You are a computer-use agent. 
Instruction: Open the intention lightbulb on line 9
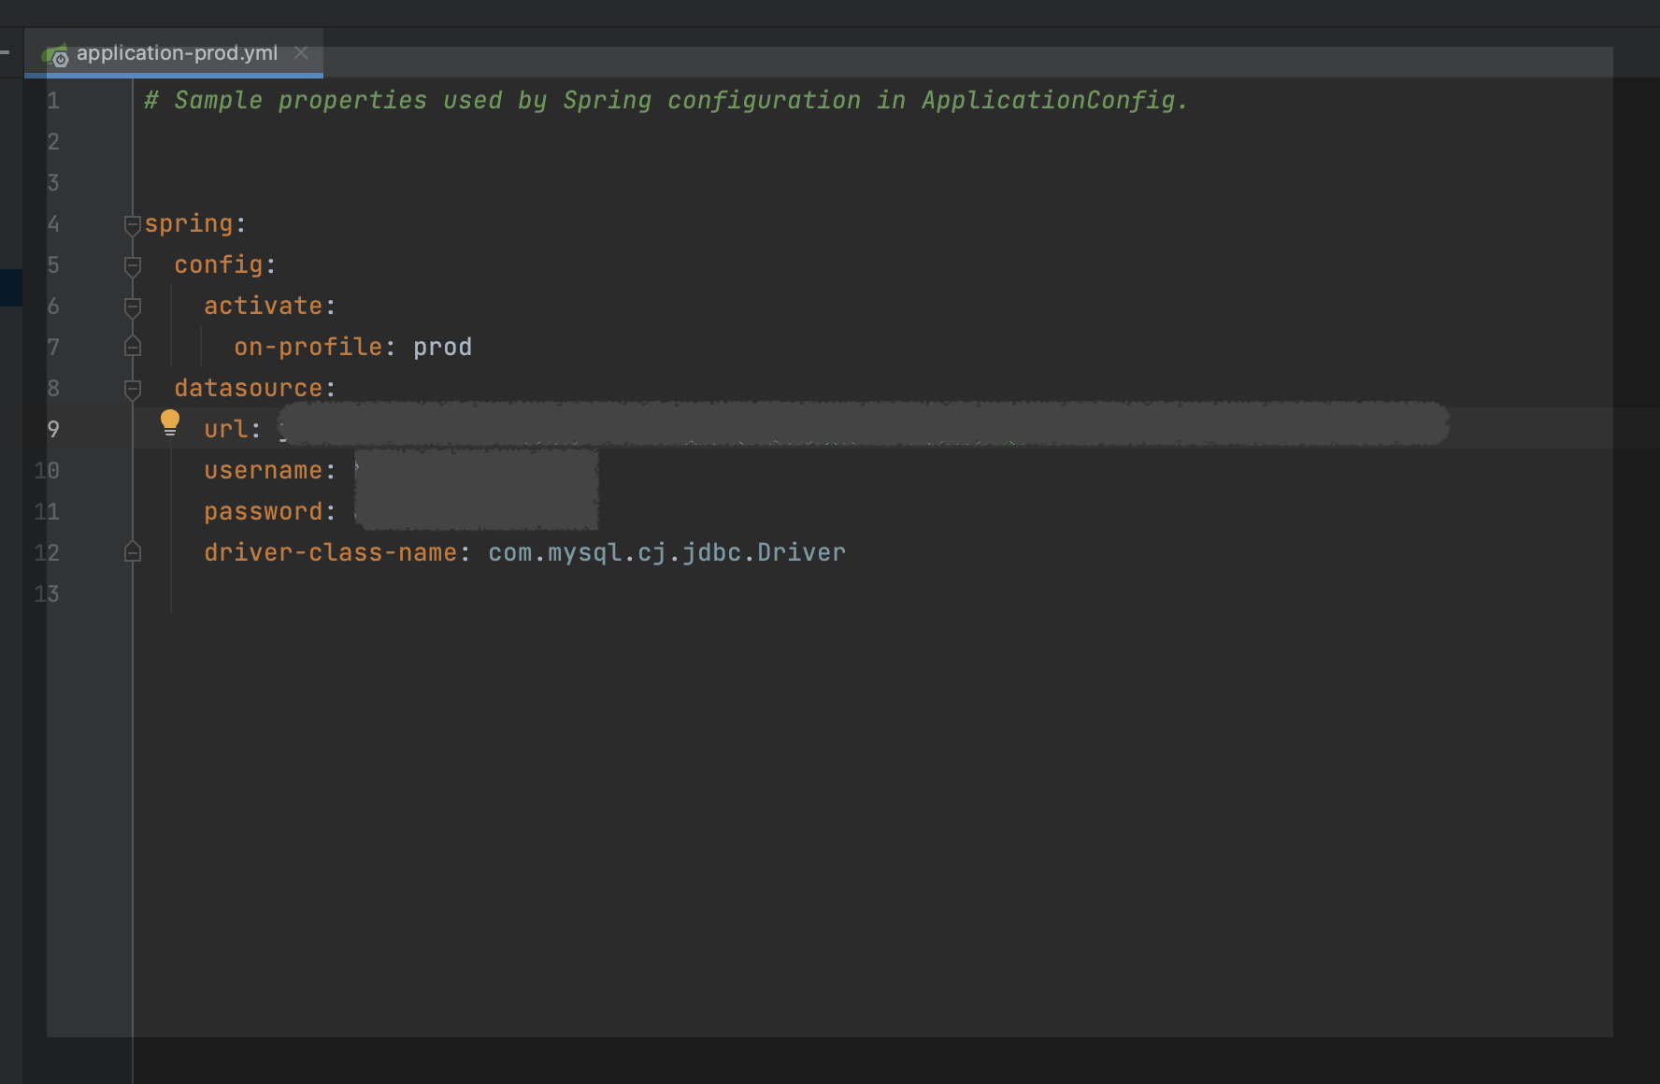click(x=170, y=422)
